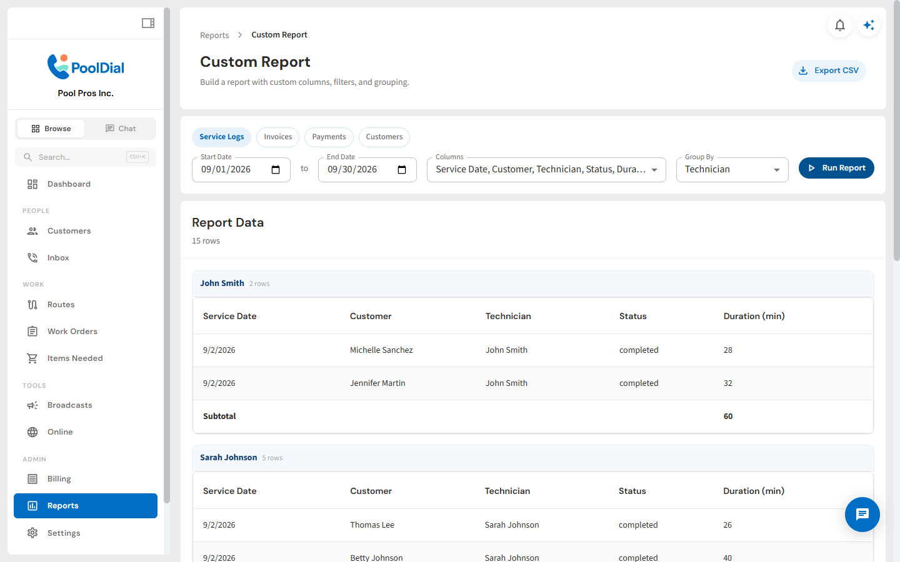This screenshot has width=900, height=562.
Task: Open the Group By Technician dropdown
Action: click(x=732, y=170)
